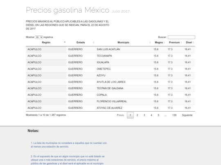Viewport: 221px width, 165px height.
Task: Go to pagination page 3
Action: (144, 115)
